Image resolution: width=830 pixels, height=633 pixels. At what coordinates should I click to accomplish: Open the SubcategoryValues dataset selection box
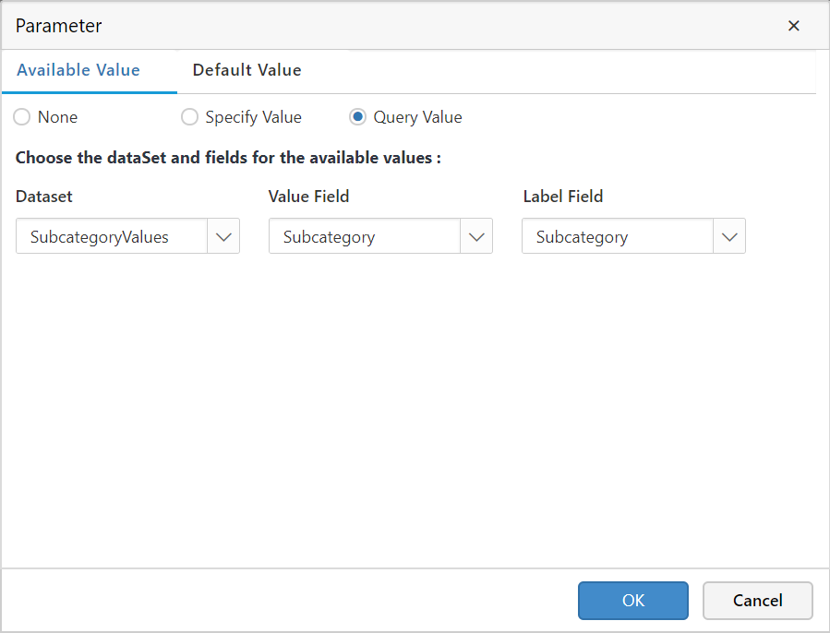click(x=111, y=236)
